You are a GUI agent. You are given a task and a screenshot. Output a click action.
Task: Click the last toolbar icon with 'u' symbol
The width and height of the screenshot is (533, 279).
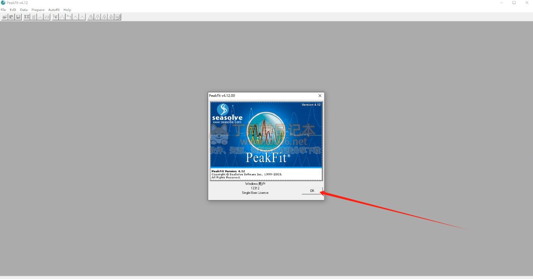(x=118, y=17)
